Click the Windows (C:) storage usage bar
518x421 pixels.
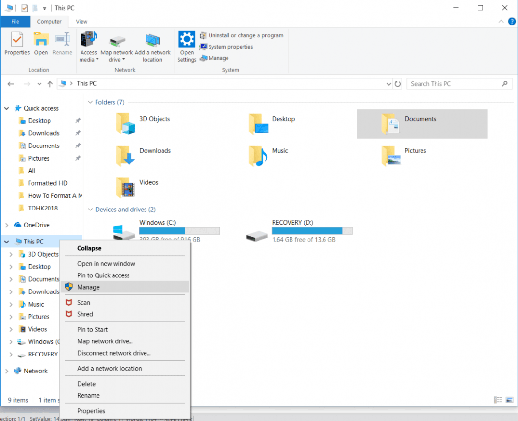pos(179,230)
